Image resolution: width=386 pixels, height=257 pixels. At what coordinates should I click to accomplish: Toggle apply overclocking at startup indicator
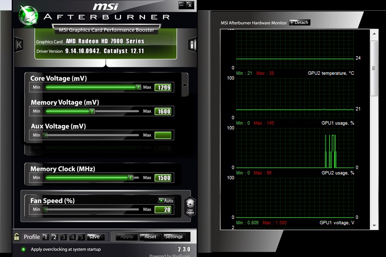(23, 249)
